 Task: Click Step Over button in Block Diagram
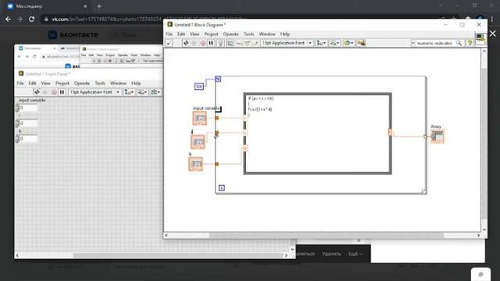(247, 43)
